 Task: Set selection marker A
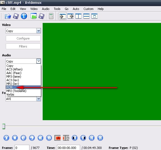coord(58,138)
